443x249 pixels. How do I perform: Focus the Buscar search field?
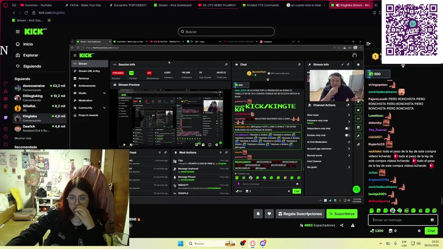tap(226, 32)
